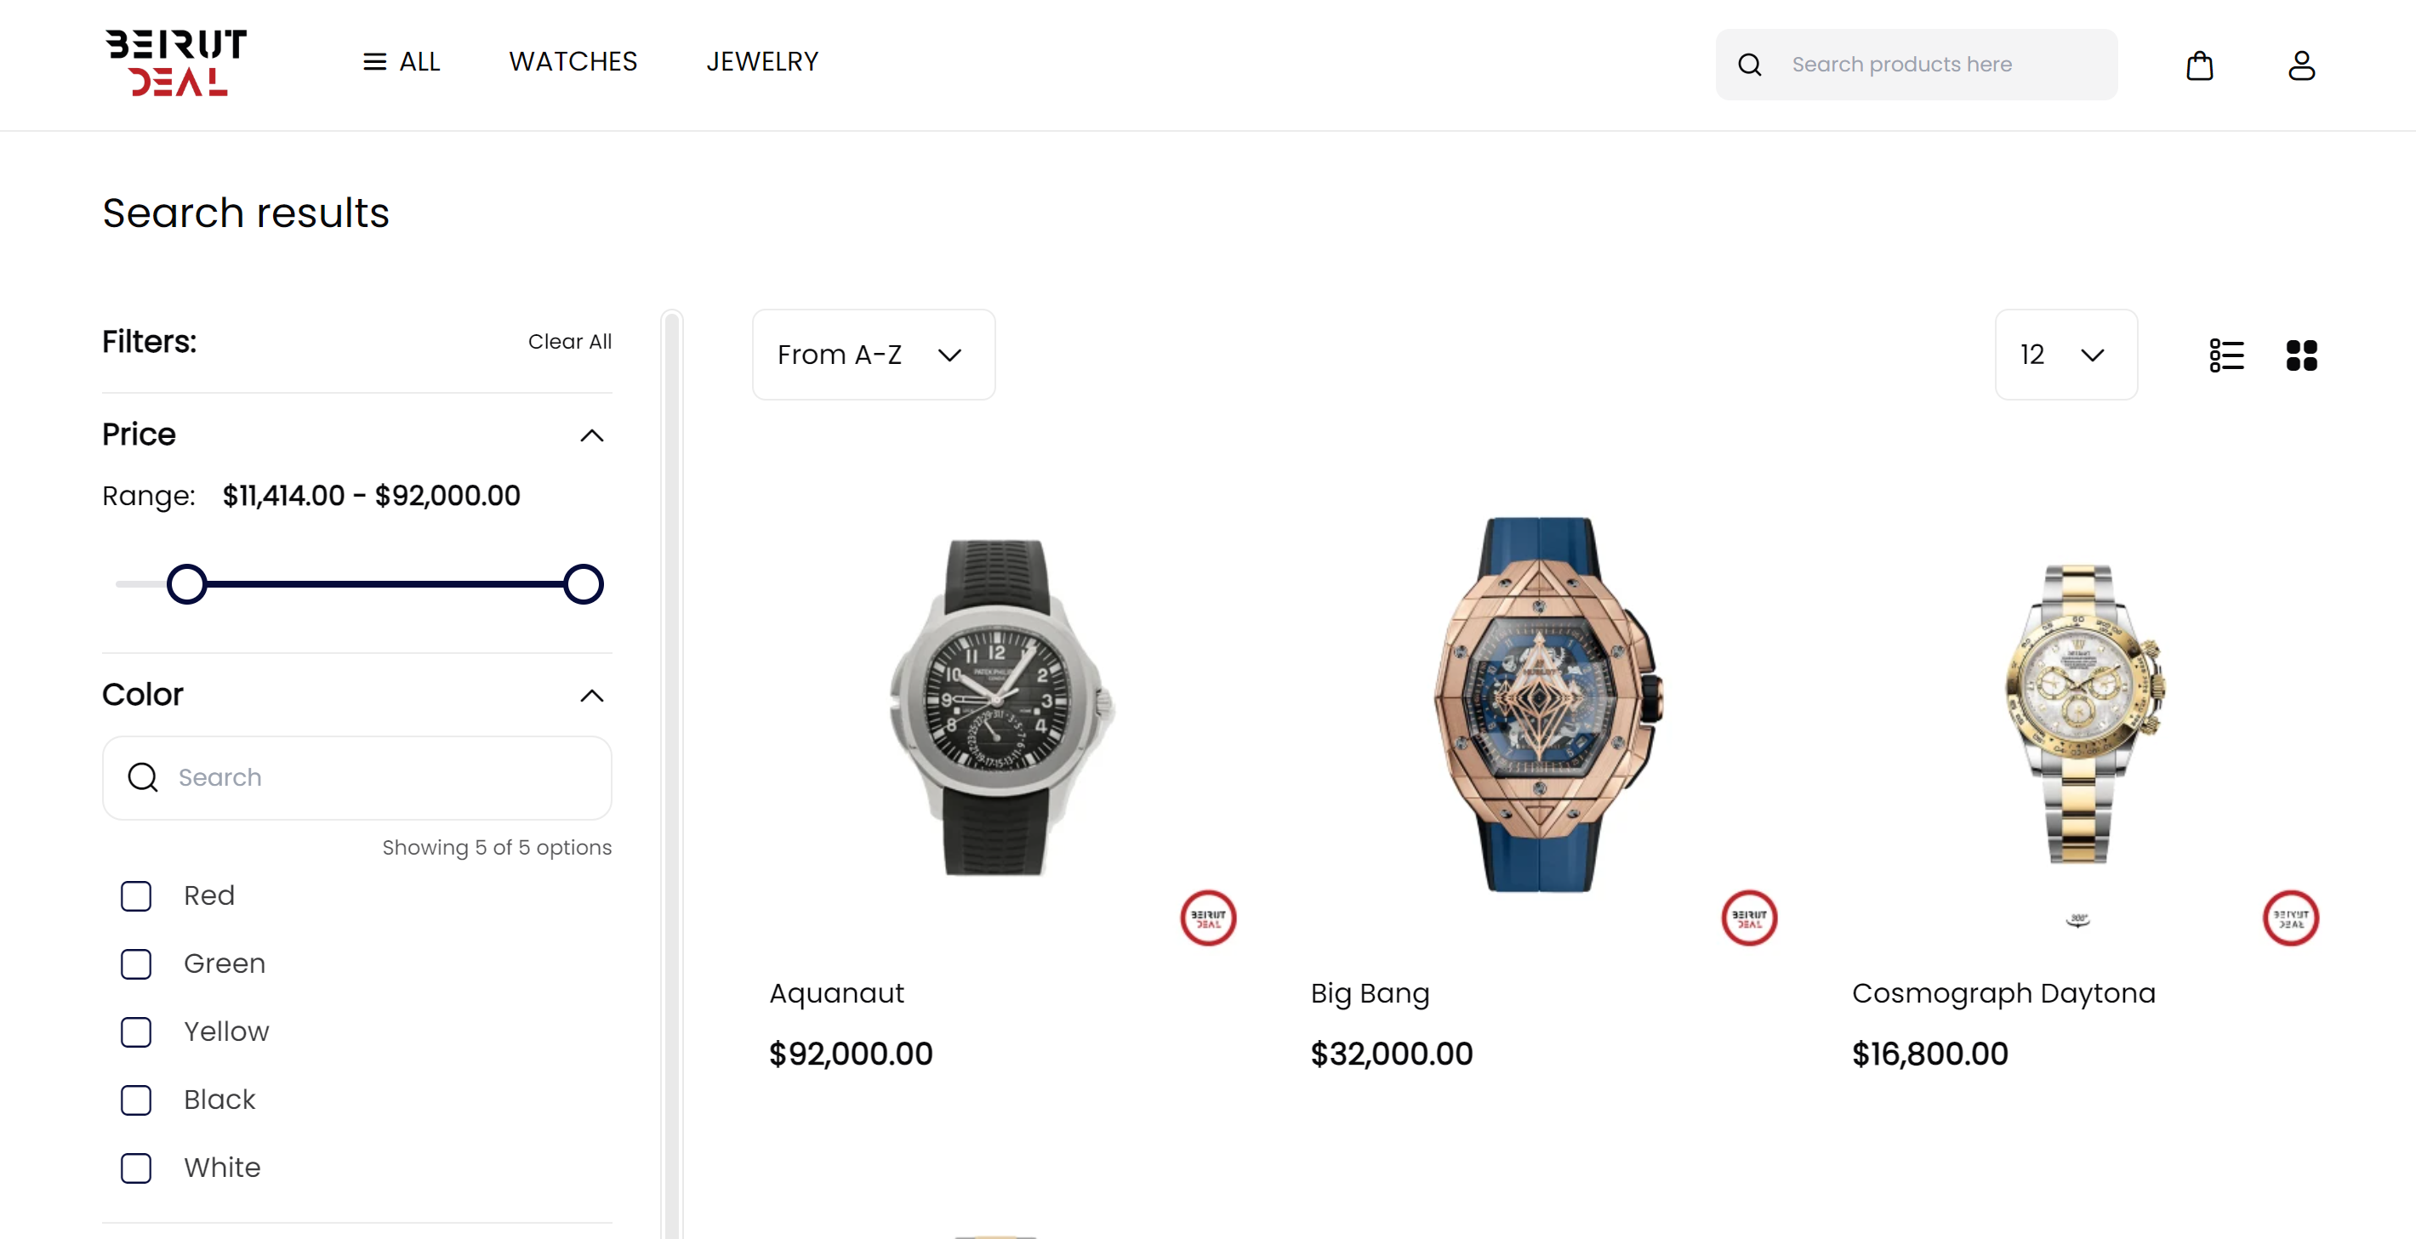Viewport: 2416px width, 1239px height.
Task: Enable the Black color filter
Action: tap(136, 1100)
